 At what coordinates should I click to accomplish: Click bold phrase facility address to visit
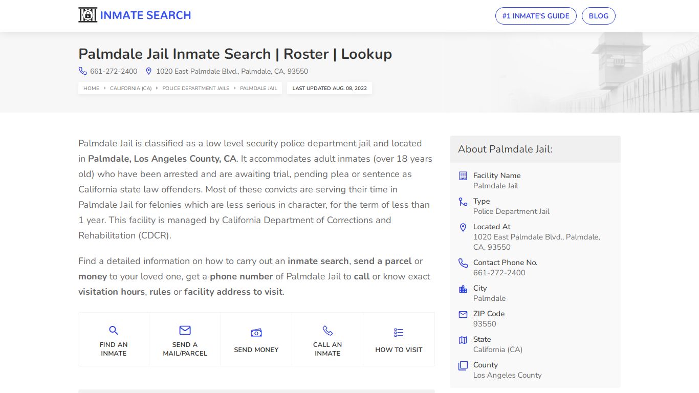click(233, 292)
